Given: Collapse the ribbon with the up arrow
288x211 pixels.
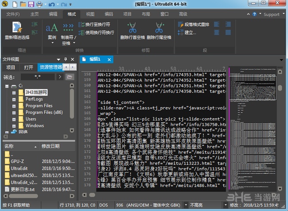Looking at the screenshot, I should click(x=248, y=14).
